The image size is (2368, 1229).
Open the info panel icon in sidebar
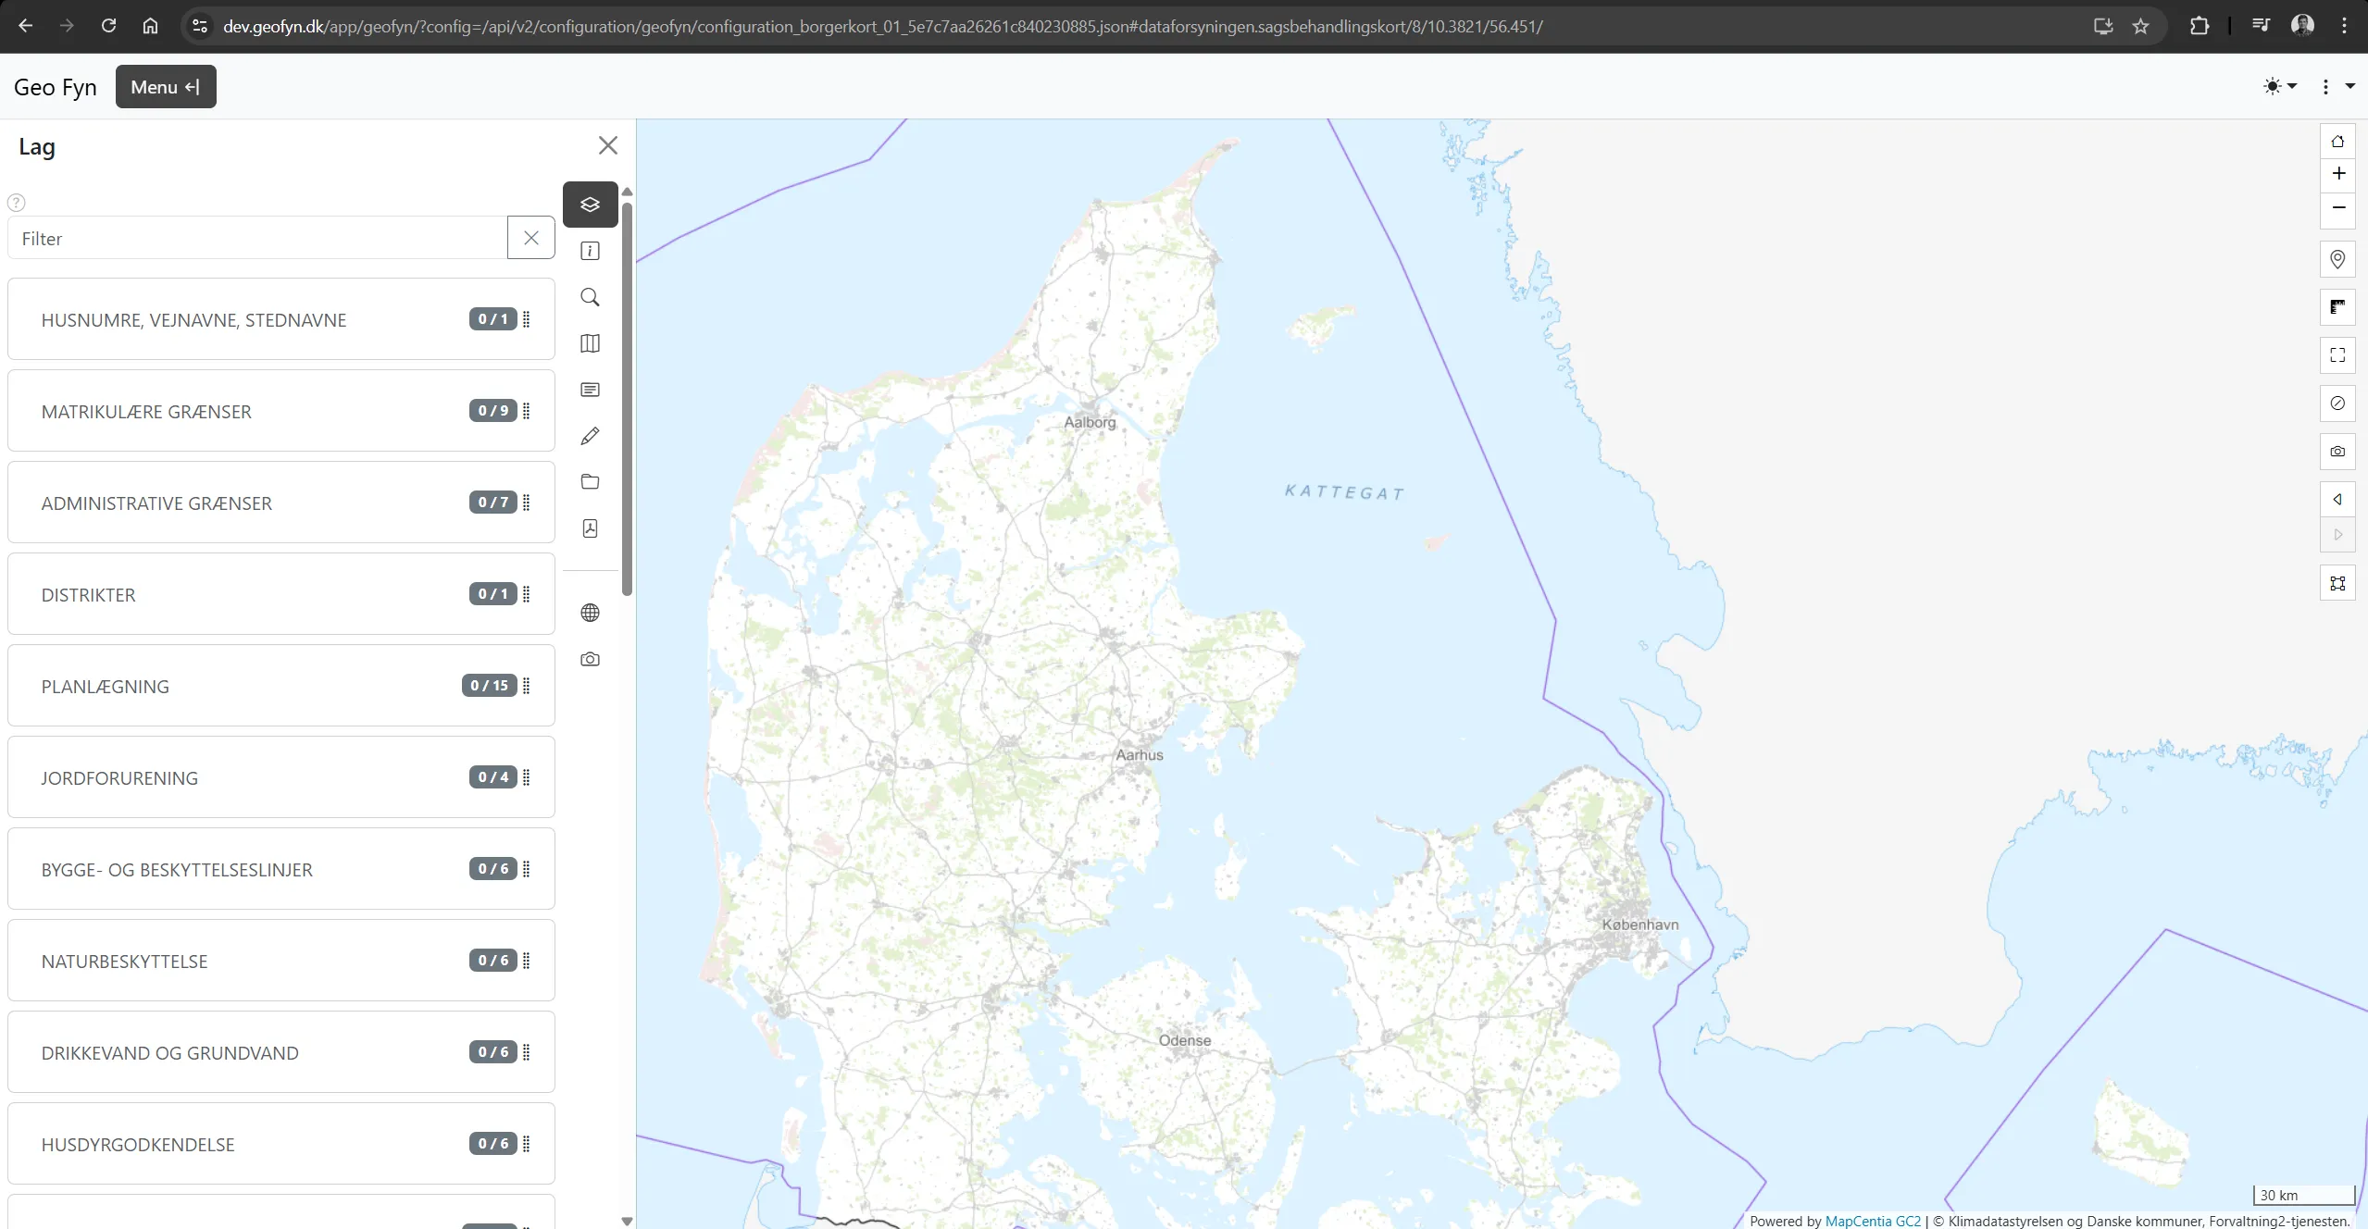(x=590, y=251)
